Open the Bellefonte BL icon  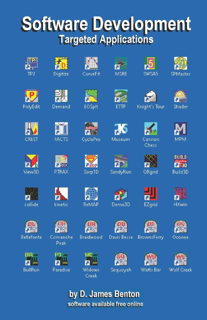coord(32,227)
